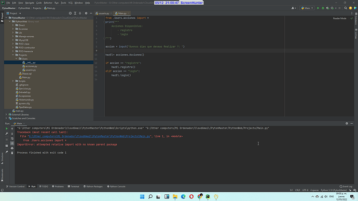358x201 pixels.
Task: Open run configuration wrench icon in Run panel
Action: click(7, 134)
